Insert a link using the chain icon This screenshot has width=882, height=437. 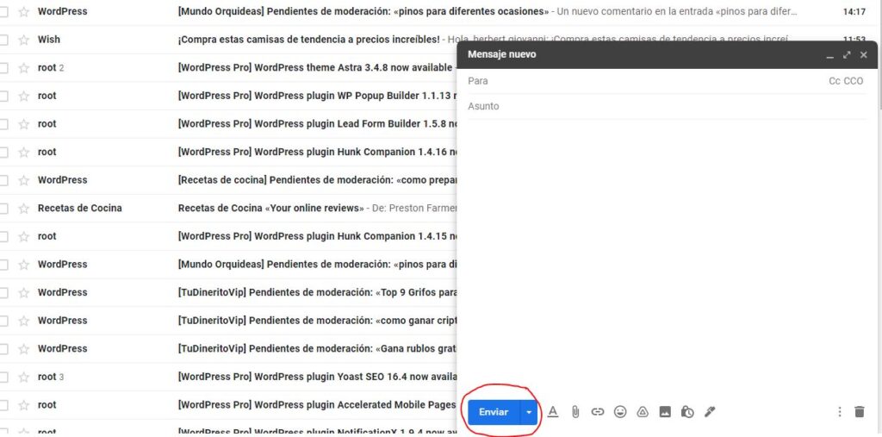[598, 412]
